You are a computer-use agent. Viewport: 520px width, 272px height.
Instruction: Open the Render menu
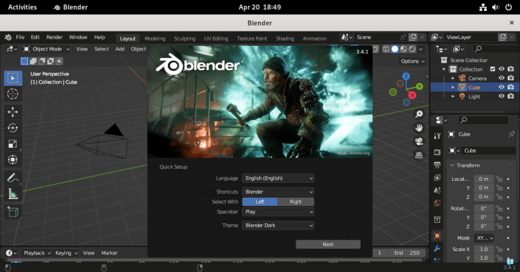coord(54,37)
